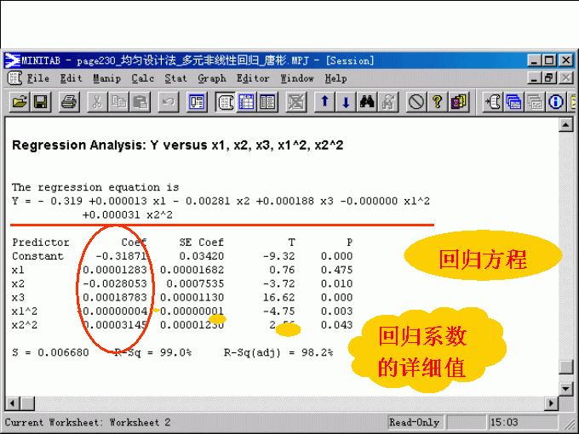Open the Window menu
Viewport: 579px width, 434px height.
click(x=297, y=78)
